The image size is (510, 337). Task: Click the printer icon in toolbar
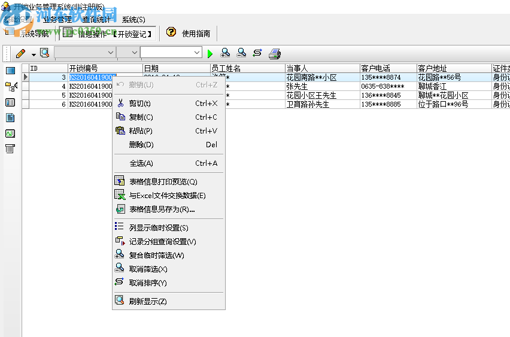275,54
